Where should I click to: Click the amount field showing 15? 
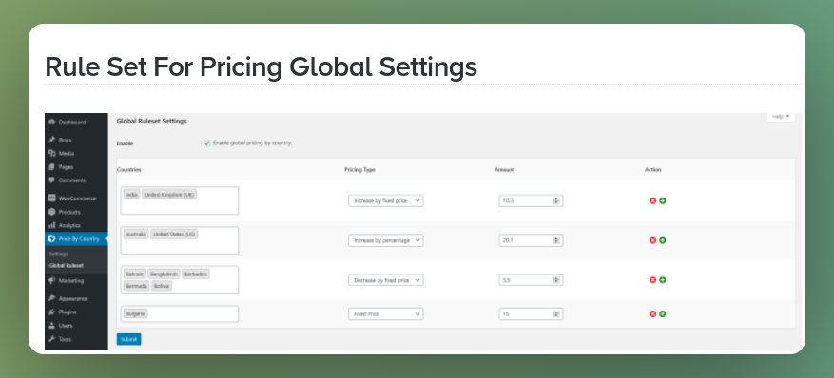(x=531, y=313)
